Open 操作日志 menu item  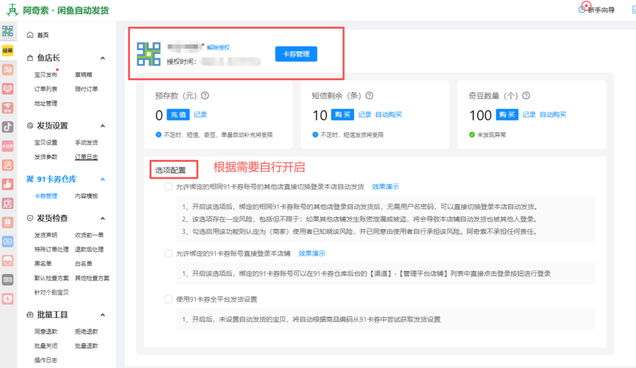tap(46, 361)
